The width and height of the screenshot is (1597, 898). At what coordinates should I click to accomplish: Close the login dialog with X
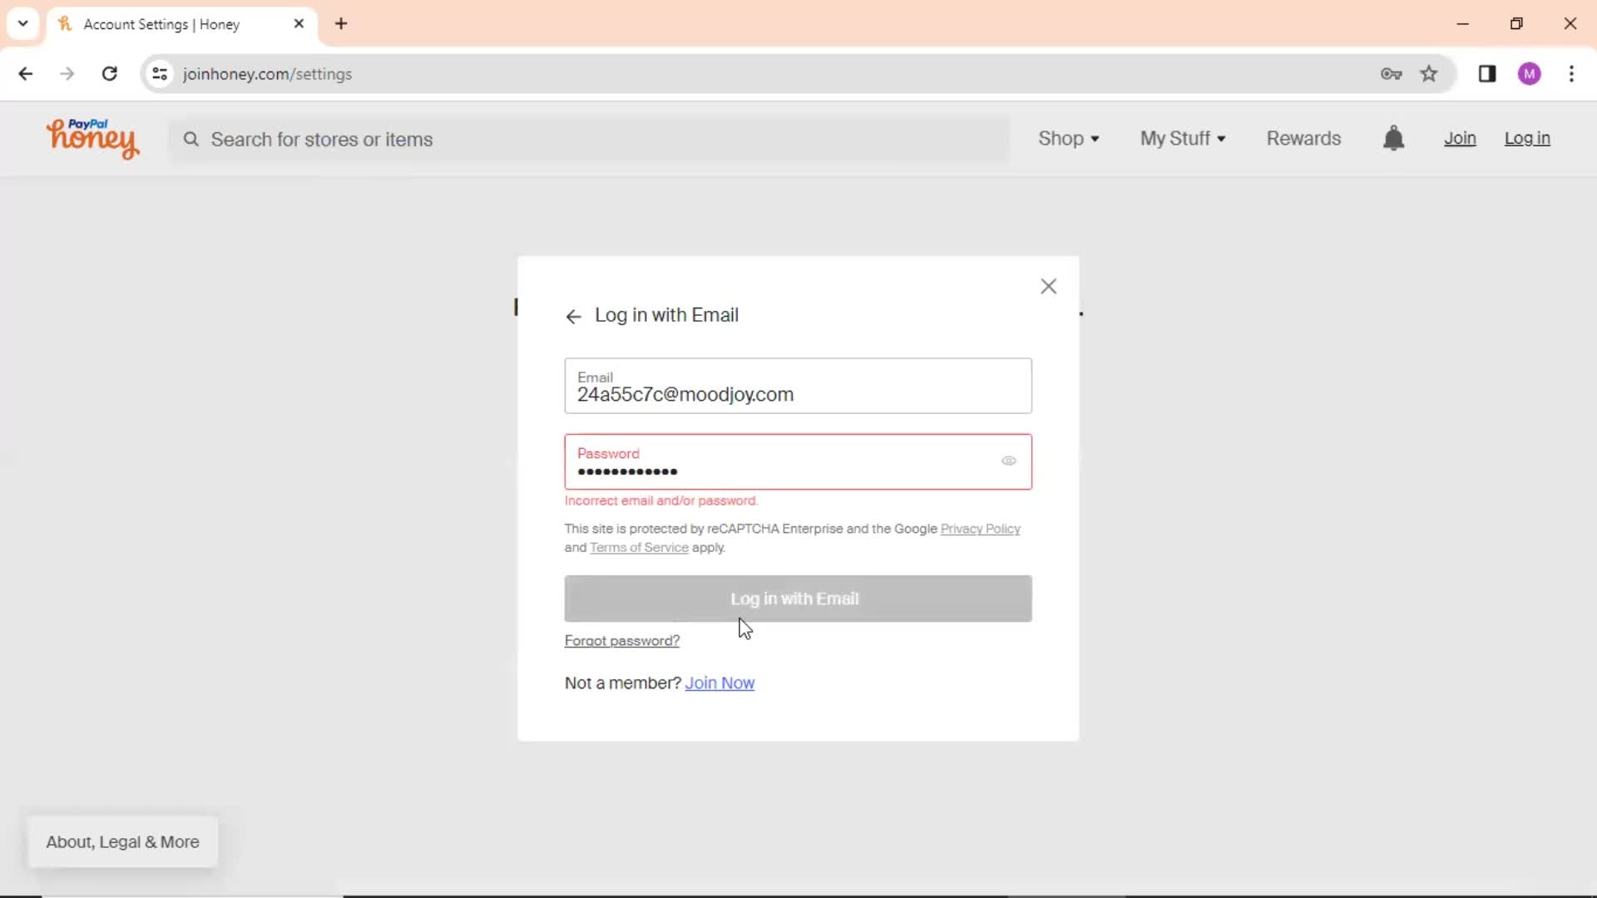[x=1048, y=287]
